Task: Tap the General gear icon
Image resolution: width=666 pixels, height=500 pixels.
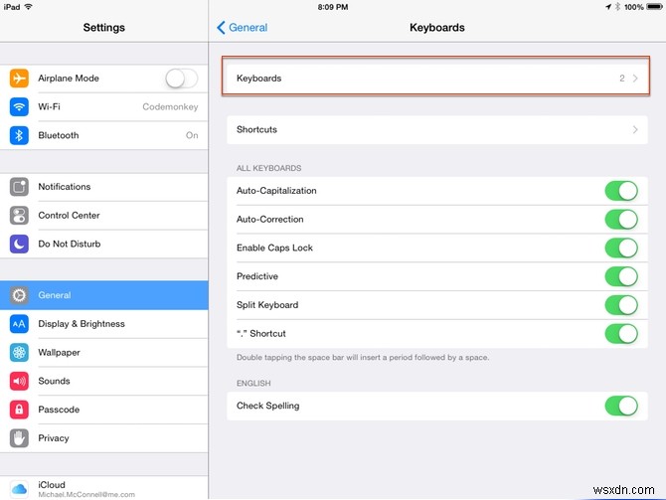Action: [19, 295]
